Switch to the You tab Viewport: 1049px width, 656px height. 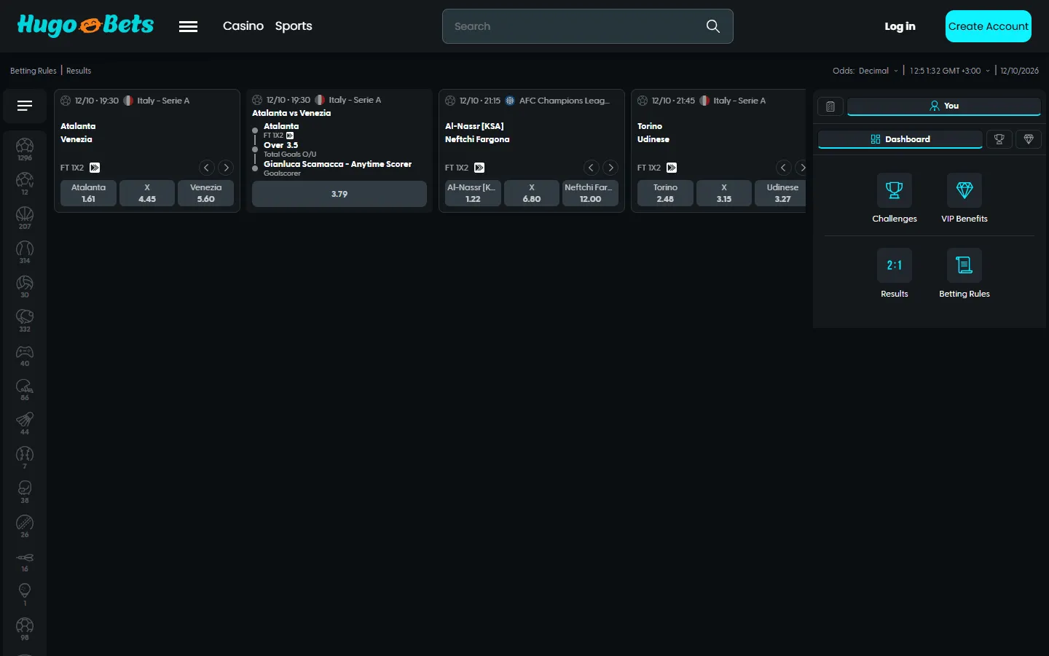(944, 106)
